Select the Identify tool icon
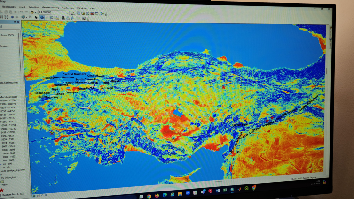Image resolution: width=354 pixels, height=199 pixels. (42, 17)
